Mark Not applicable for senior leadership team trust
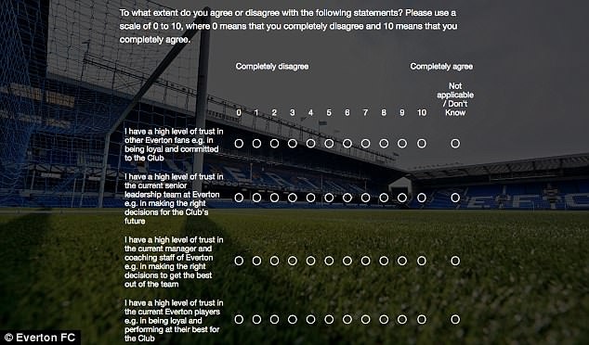The image size is (589, 345). [x=455, y=198]
